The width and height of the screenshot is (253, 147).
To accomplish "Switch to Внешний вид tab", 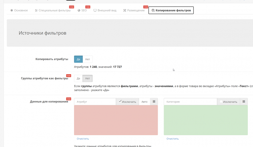I will 105,10.
